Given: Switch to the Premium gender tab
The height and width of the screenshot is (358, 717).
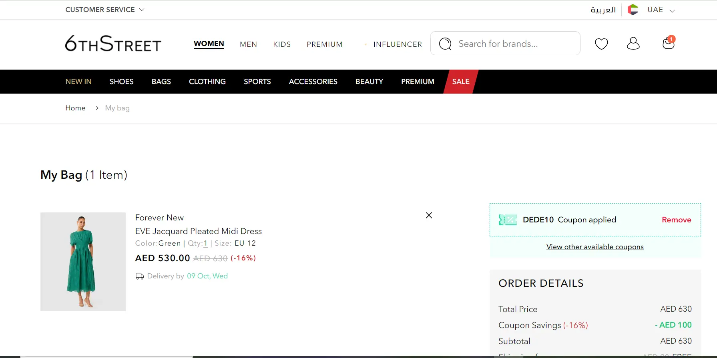Looking at the screenshot, I should (325, 44).
